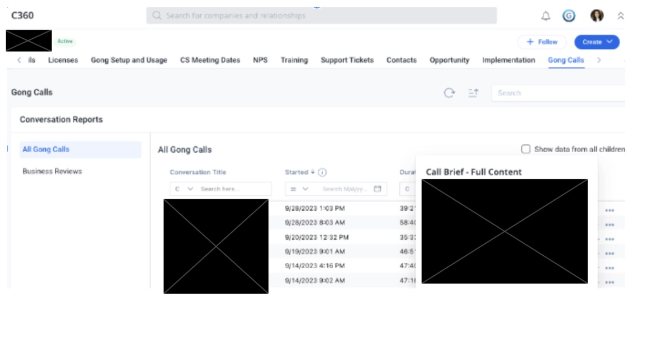
Task: Go to the NPS tab
Action: click(260, 60)
